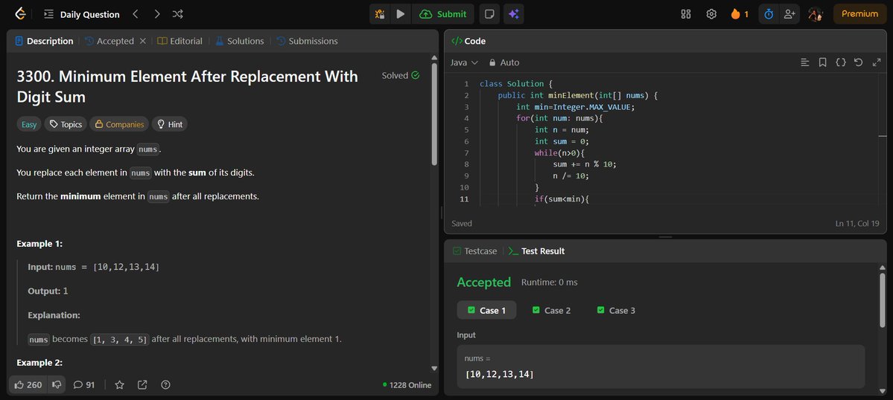
Task: Run code with the play icon
Action: coord(401,14)
